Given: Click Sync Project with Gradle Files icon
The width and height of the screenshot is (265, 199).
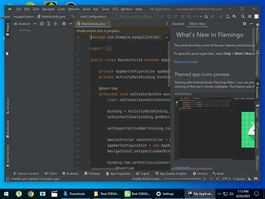Looking at the screenshot, I should [221, 16].
